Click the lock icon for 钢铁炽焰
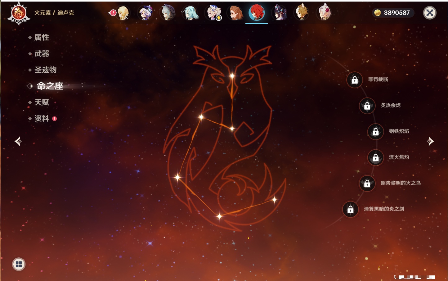The width and height of the screenshot is (448, 281). coord(375,131)
